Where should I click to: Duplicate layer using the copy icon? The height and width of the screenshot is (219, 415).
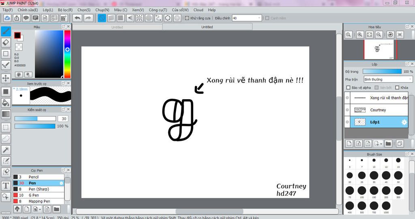(x=400, y=143)
